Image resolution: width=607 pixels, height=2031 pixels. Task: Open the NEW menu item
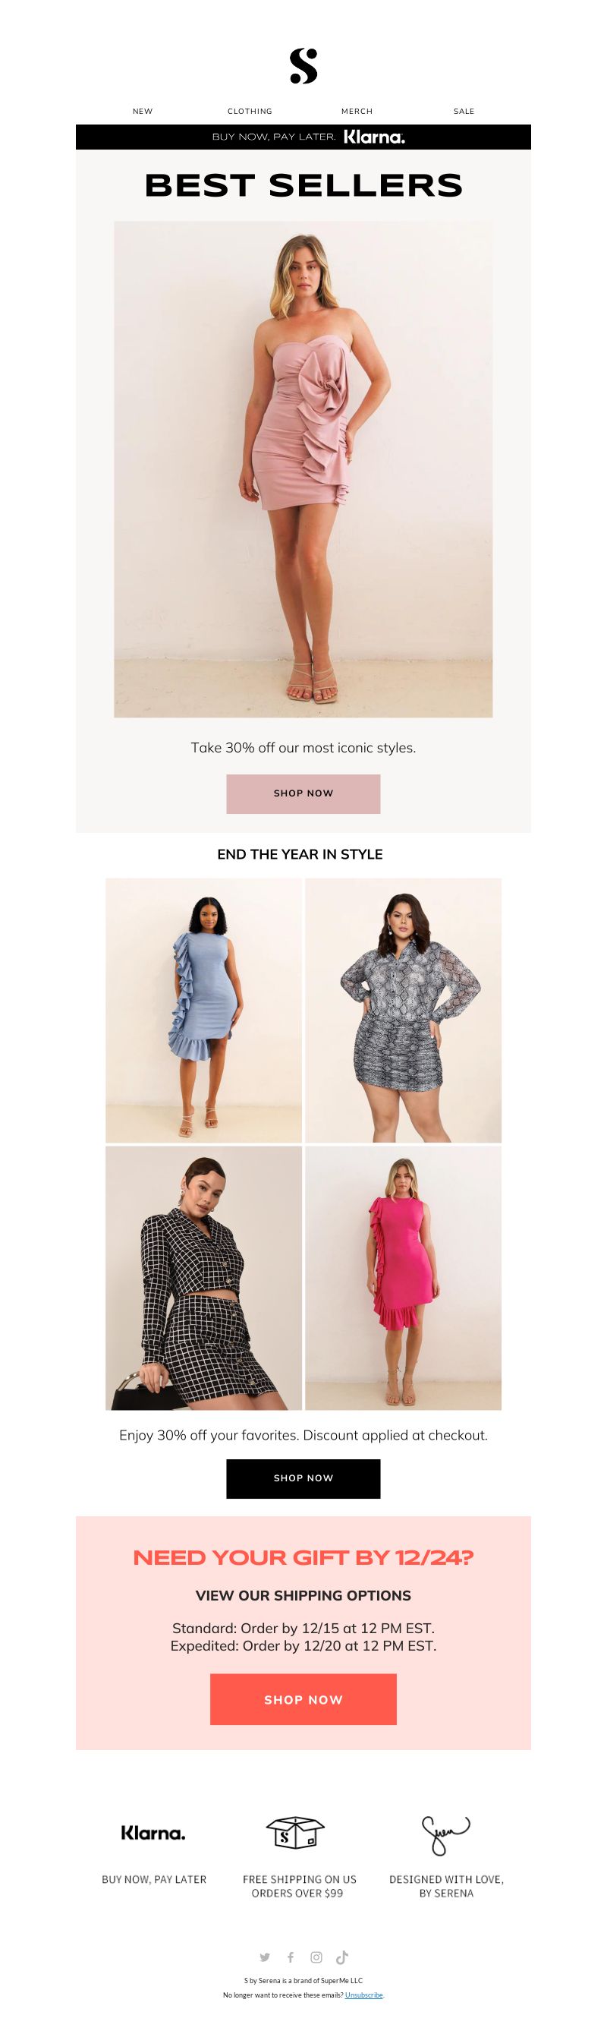coord(143,111)
